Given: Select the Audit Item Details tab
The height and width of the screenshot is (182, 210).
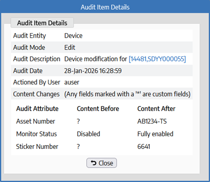Looking at the screenshot, I should click(x=42, y=23).
